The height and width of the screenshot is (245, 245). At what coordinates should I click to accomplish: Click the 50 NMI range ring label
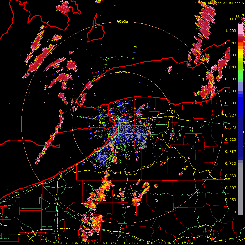pos(122,72)
